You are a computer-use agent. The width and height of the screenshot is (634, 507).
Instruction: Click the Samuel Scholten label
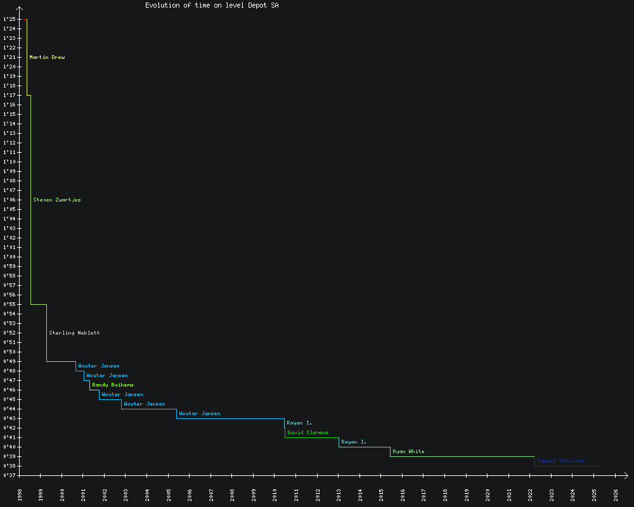pyautogui.click(x=560, y=461)
